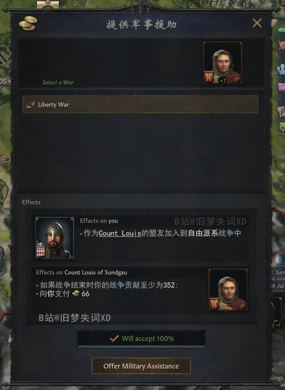Screen dimensions: 285x390
Task: Click the underlined Count Louis link
Action: [120, 233]
